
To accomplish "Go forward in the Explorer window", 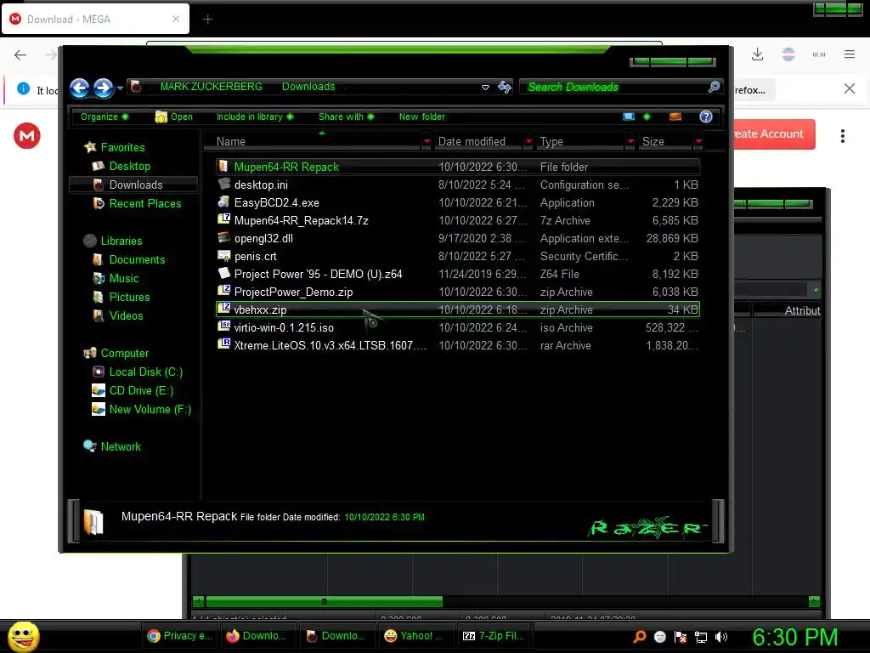I will 103,88.
